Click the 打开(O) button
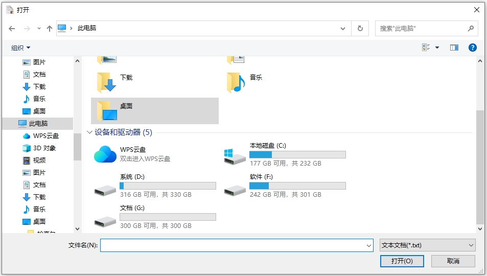The height and width of the screenshot is (276, 487). click(x=402, y=261)
